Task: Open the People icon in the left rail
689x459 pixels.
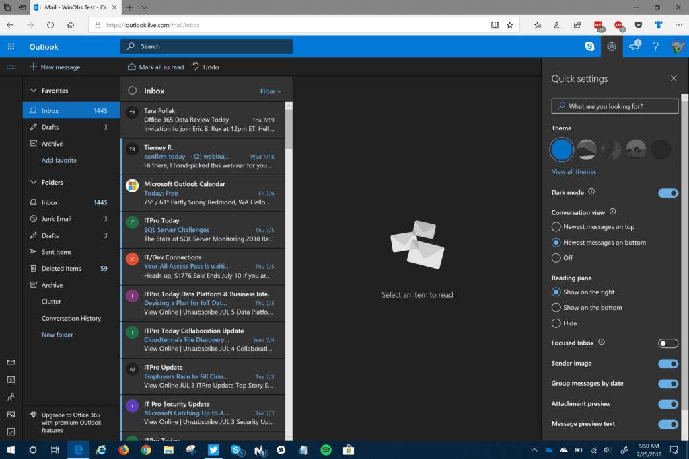Action: (x=10, y=397)
